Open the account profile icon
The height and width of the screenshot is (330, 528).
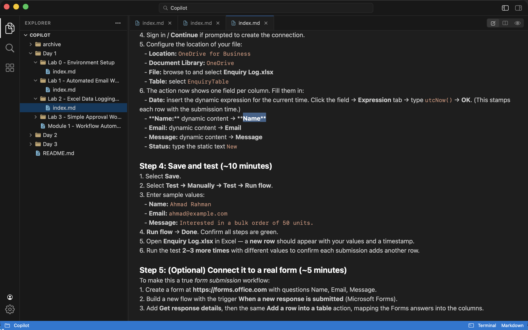click(10, 297)
